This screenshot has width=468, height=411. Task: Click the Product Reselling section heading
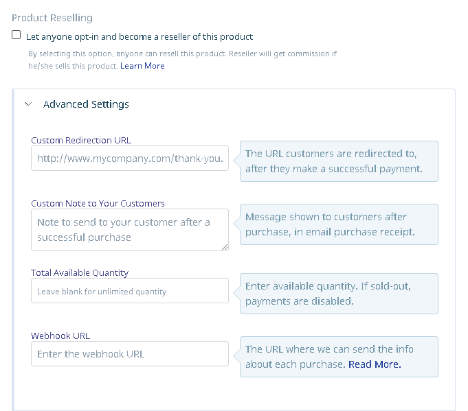(x=52, y=18)
